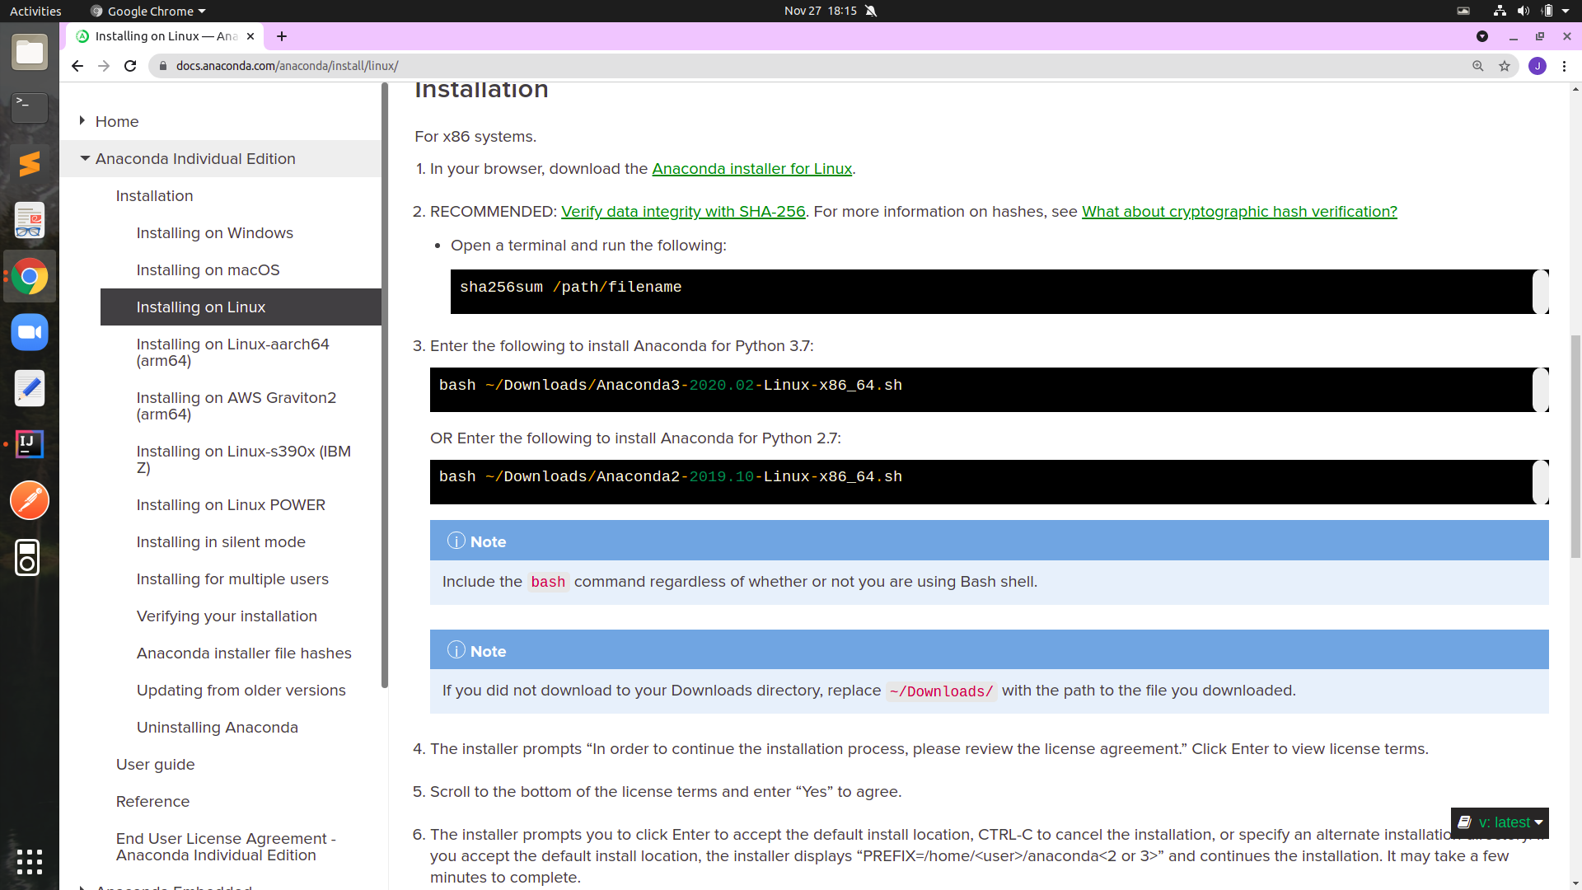
Task: Open the new tab plus button
Action: [282, 36]
